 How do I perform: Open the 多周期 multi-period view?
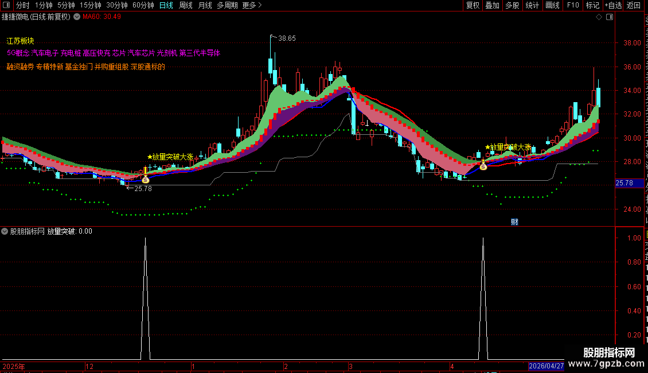pos(227,5)
